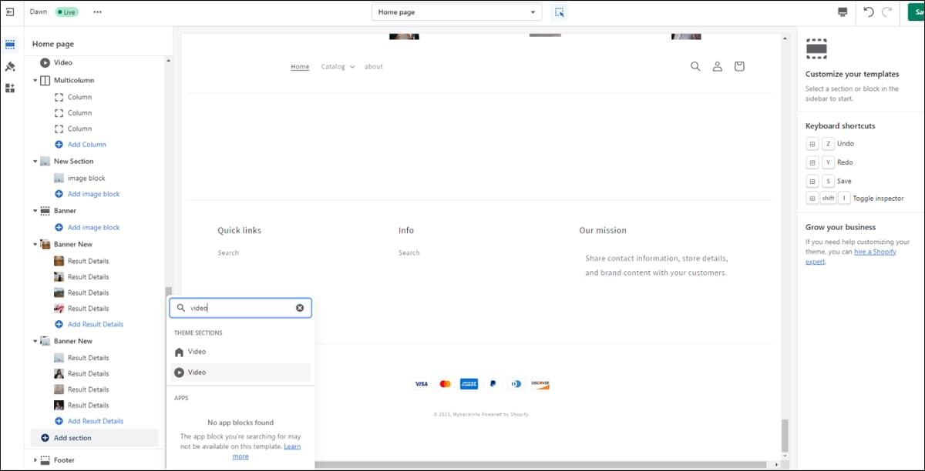Screen dimensions: 925x471
Task: Click the American Express payment icon
Action: pos(469,384)
